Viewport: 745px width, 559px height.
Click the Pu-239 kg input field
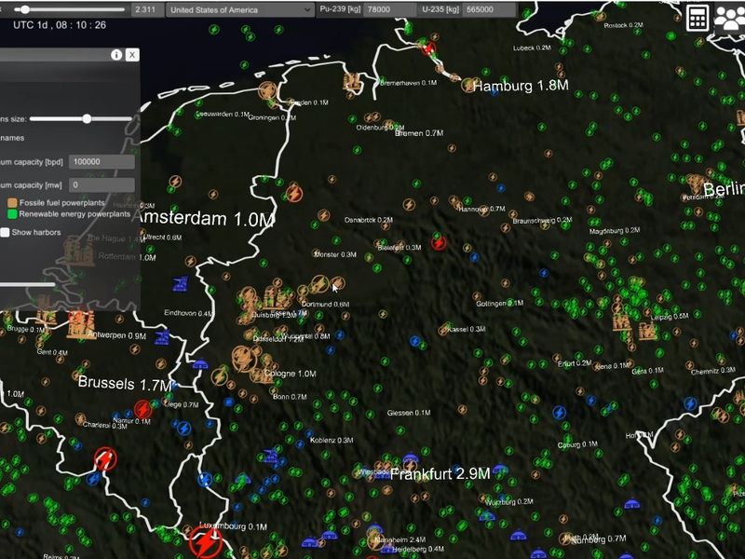click(x=389, y=9)
